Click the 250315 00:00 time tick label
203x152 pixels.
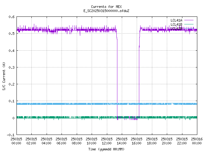click(x=16, y=141)
